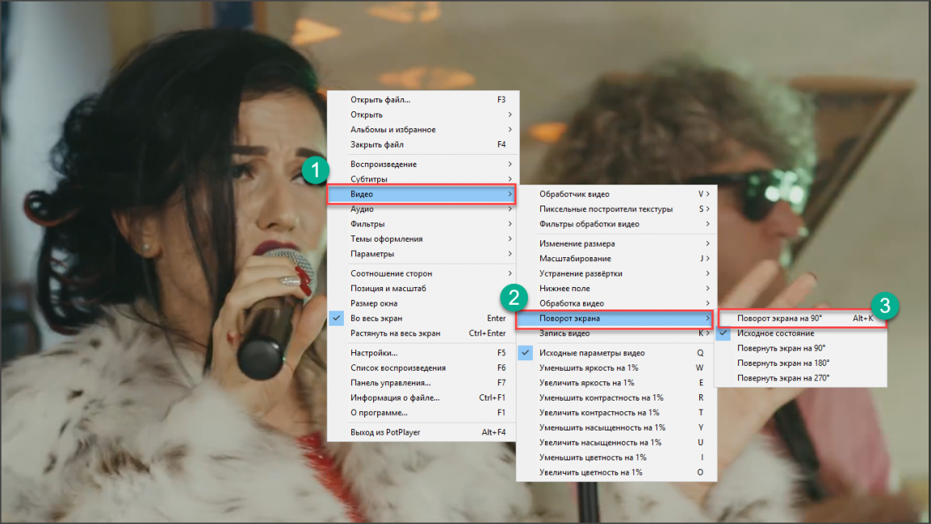Choose 'Повернуть экран на 270°'
931x524 pixels.
click(x=801, y=378)
